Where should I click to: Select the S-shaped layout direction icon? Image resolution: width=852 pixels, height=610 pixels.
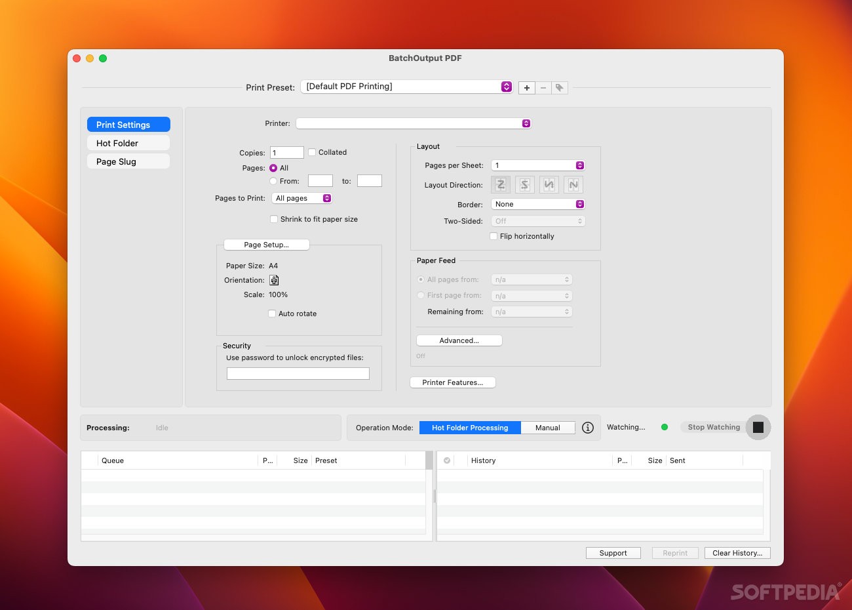(525, 185)
